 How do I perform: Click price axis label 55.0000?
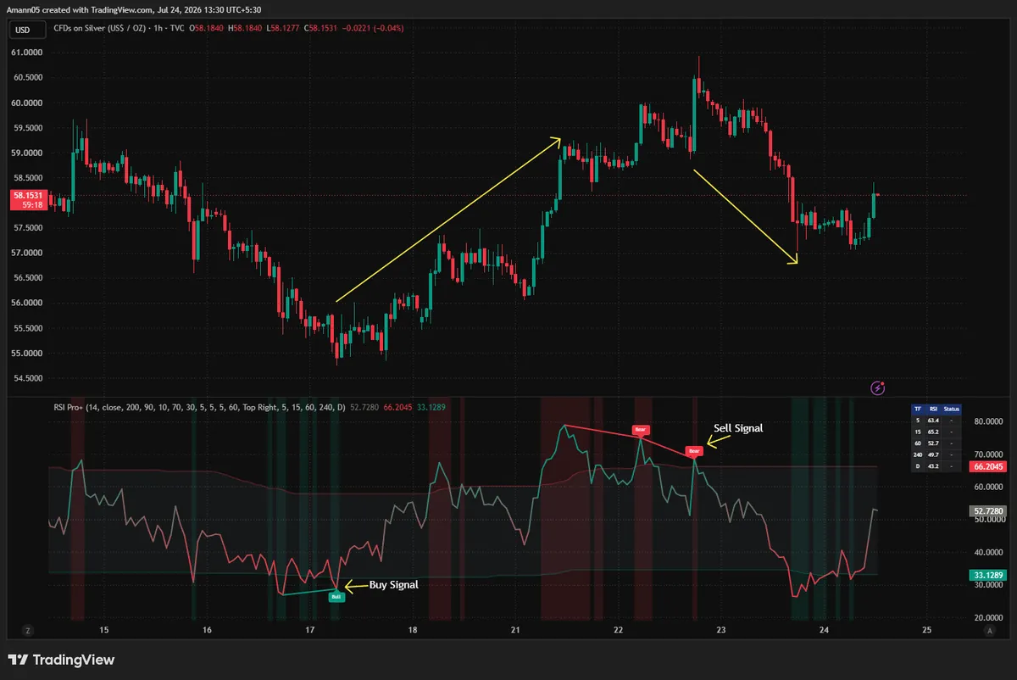coord(26,353)
